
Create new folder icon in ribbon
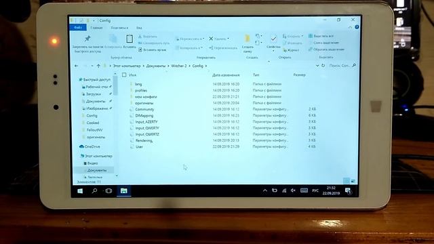coord(247,39)
